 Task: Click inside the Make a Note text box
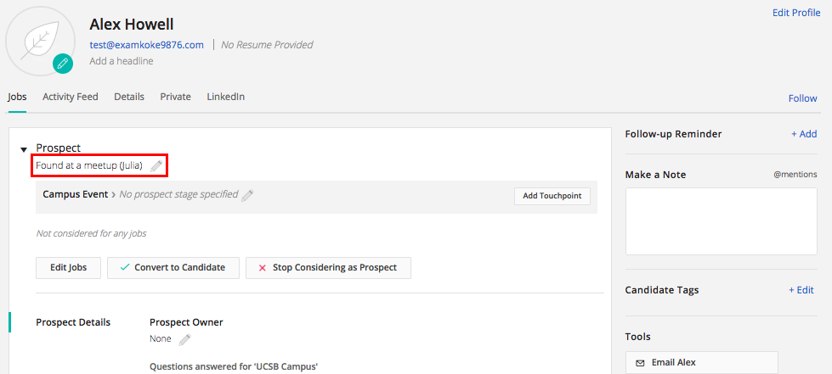(x=722, y=221)
